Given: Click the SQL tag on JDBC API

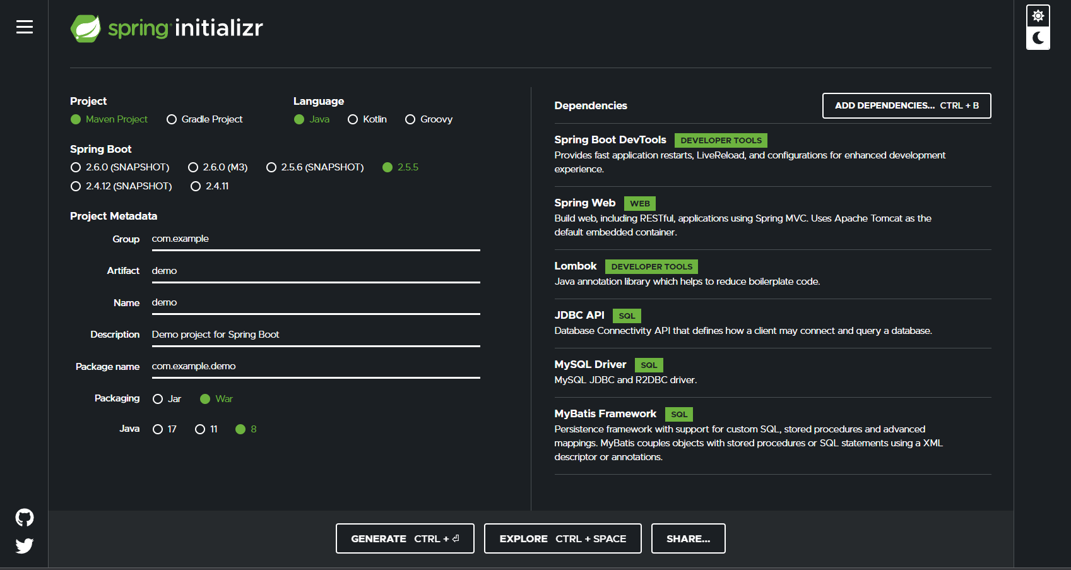Looking at the screenshot, I should (x=627, y=316).
